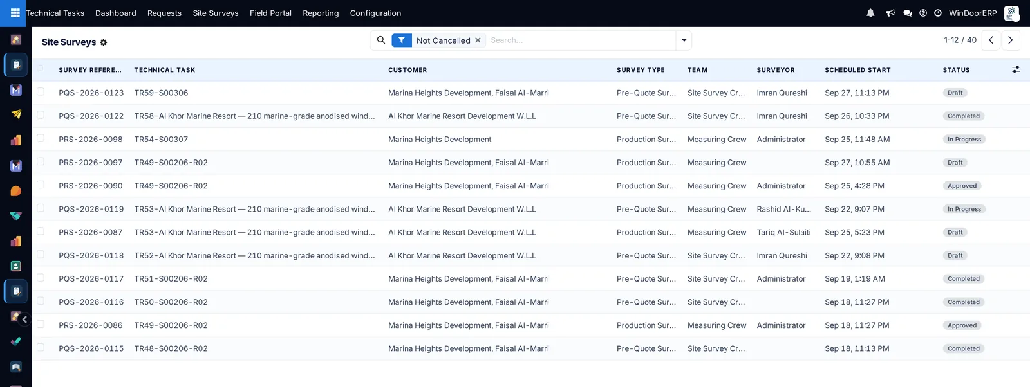Select the checkbox for PQS-2026-0123

pos(41,92)
